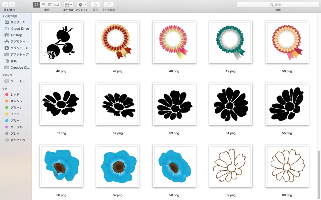Open Creative Cloud folder in sidebar
The image size is (321, 200).
coord(16,67)
